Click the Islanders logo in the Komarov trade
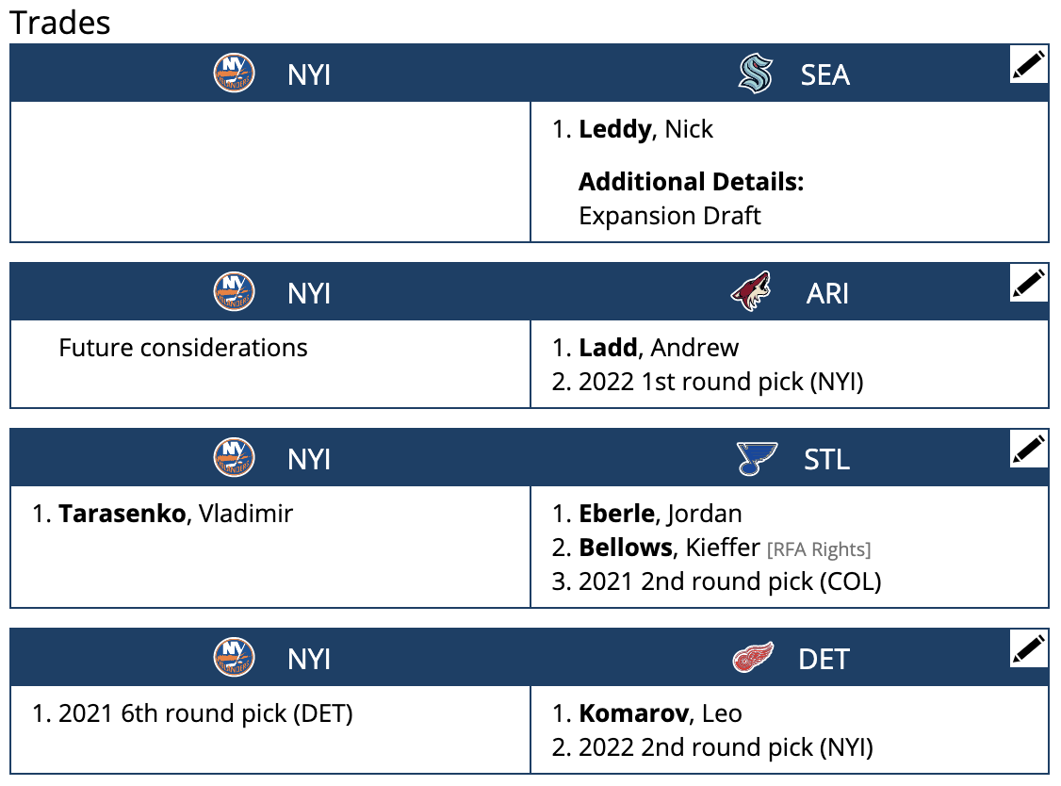This screenshot has height=786, width=1061. 235,657
